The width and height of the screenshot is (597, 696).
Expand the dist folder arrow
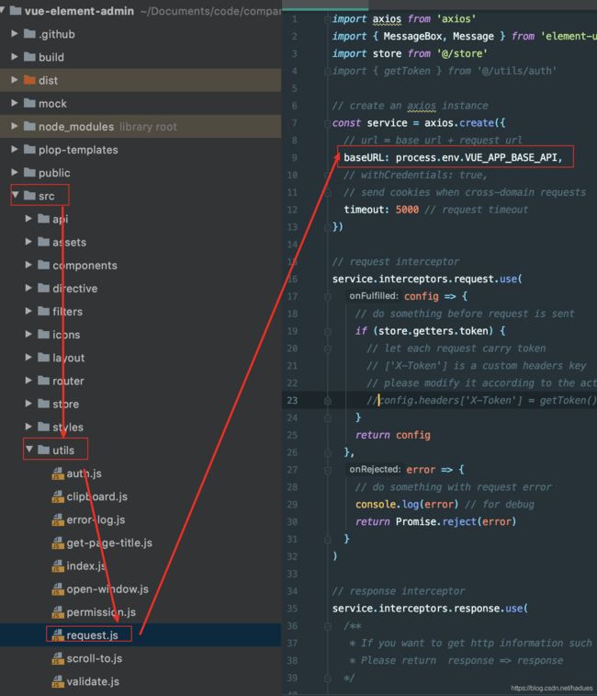click(x=14, y=80)
